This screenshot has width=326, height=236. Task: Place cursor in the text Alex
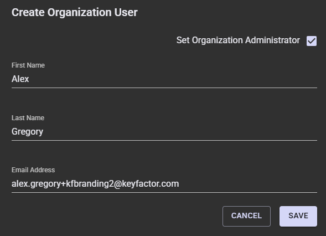pos(20,79)
